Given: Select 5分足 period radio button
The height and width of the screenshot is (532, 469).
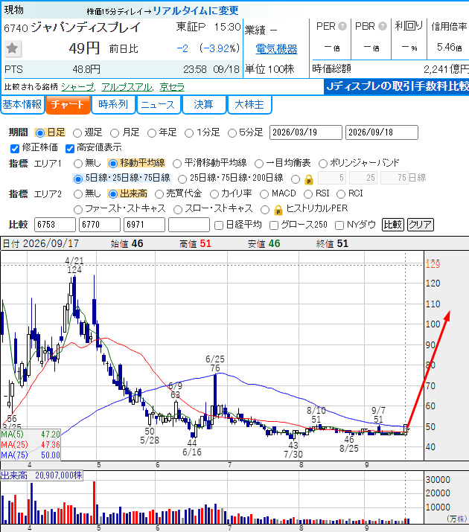Looking at the screenshot, I should [232, 132].
